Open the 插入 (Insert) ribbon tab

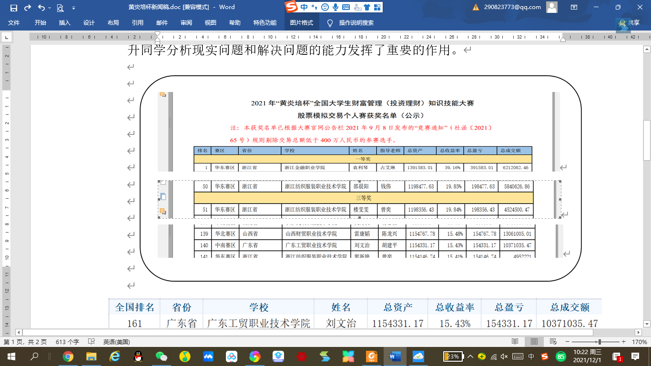(x=64, y=23)
